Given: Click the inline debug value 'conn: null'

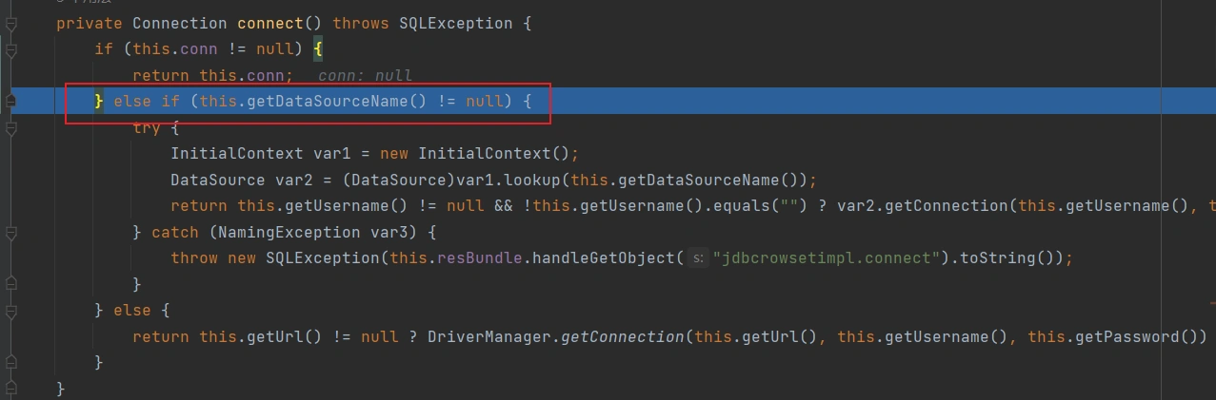Looking at the screenshot, I should (365, 75).
